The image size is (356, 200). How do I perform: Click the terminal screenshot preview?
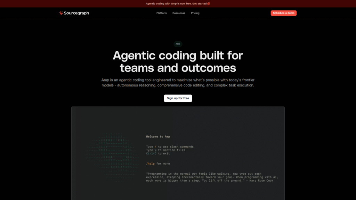click(178, 153)
